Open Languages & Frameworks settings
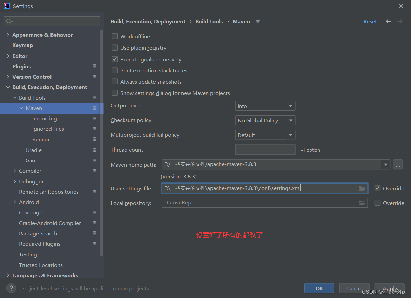The width and height of the screenshot is (411, 298). (x=45, y=275)
